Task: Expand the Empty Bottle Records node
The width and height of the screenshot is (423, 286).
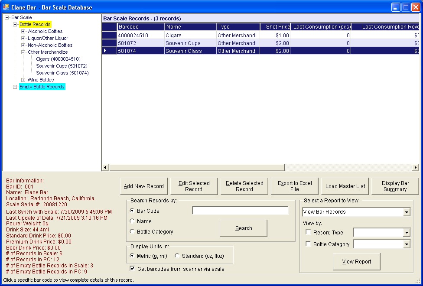Action: coord(15,87)
